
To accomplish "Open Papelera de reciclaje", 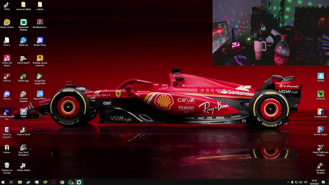I will (7, 168).
